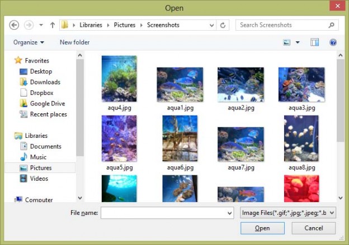The height and width of the screenshot is (245, 349).
Task: Open the Help question mark icon
Action: tap(333, 42)
